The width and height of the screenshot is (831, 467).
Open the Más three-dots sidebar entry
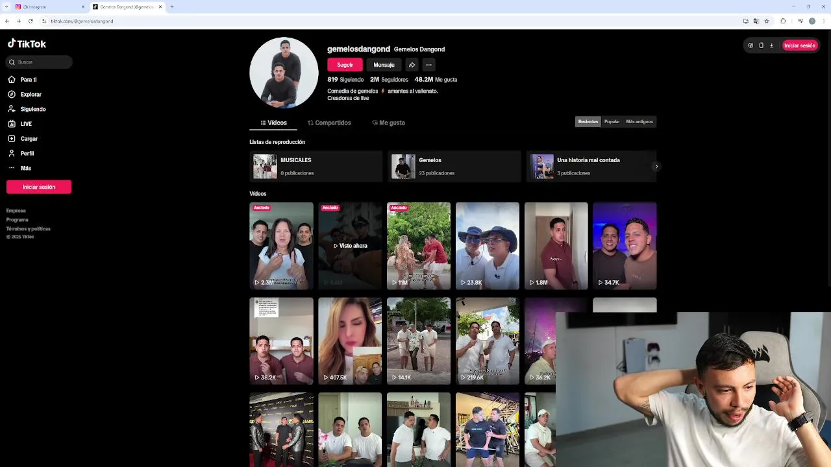tap(19, 168)
